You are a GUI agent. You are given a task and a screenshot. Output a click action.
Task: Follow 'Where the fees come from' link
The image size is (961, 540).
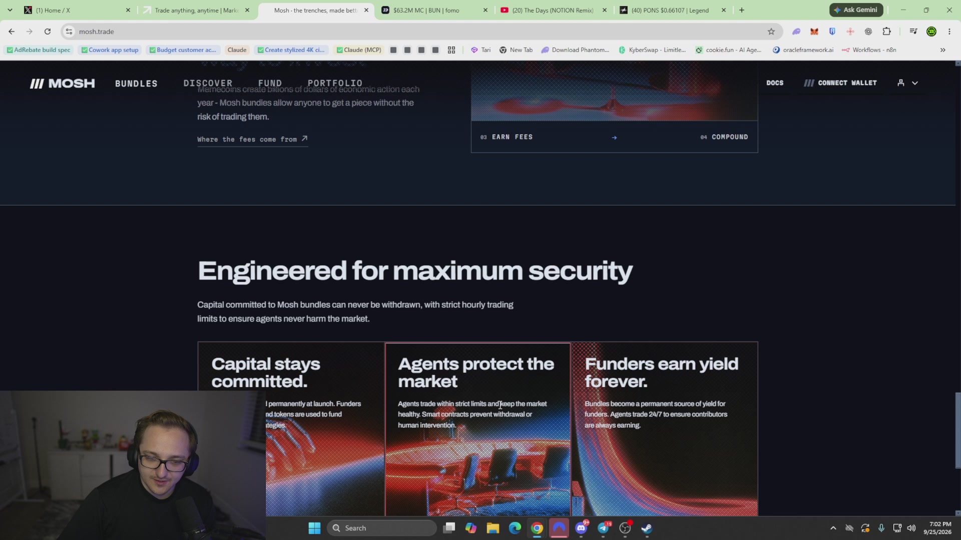pyautogui.click(x=252, y=139)
